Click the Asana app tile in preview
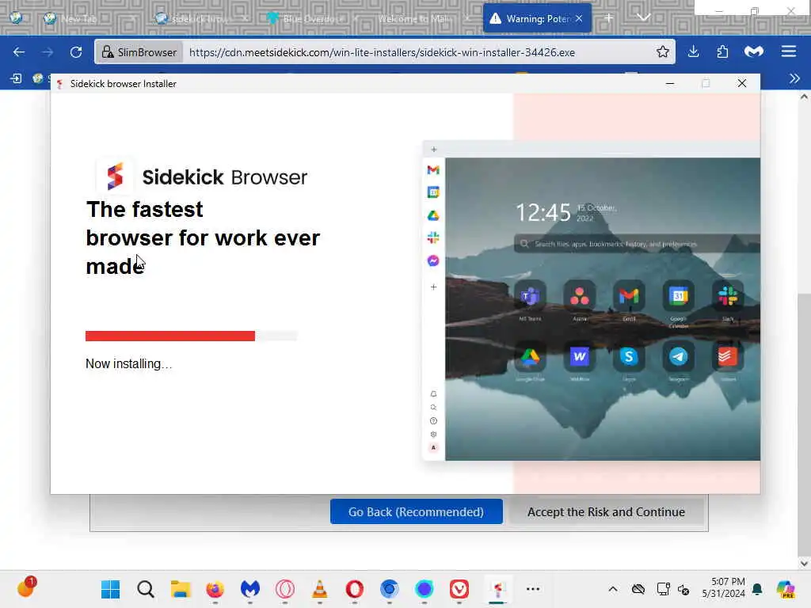The image size is (811, 608). (x=579, y=297)
